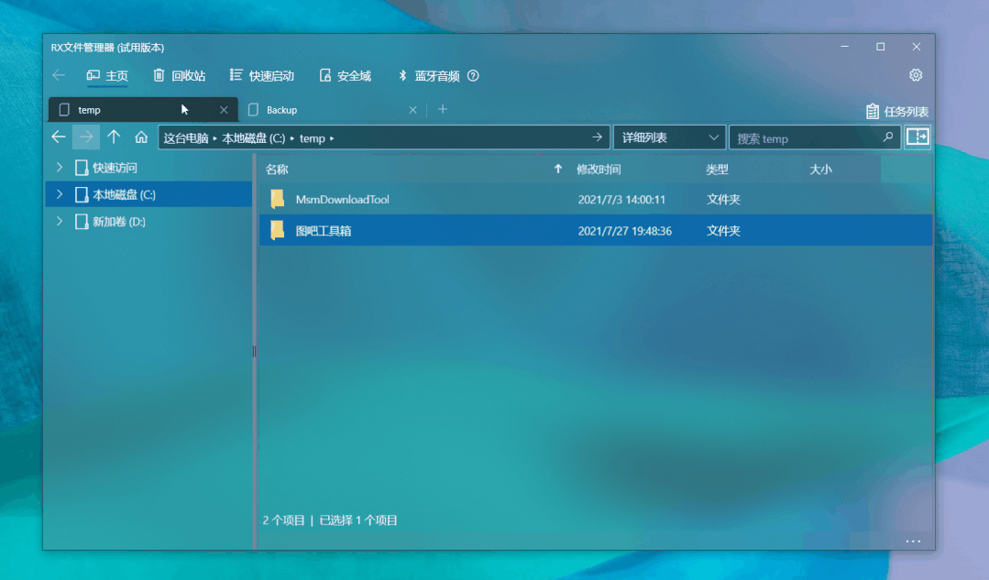Select the MsmDownloadTool folder
The width and height of the screenshot is (989, 580).
[342, 199]
